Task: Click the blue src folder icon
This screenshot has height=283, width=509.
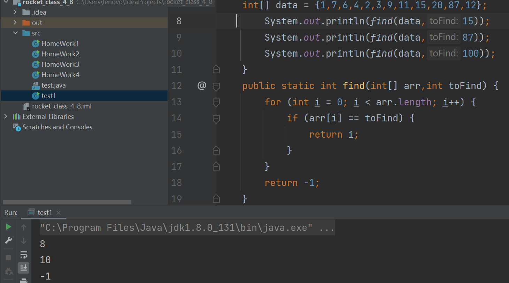Action: coord(26,33)
